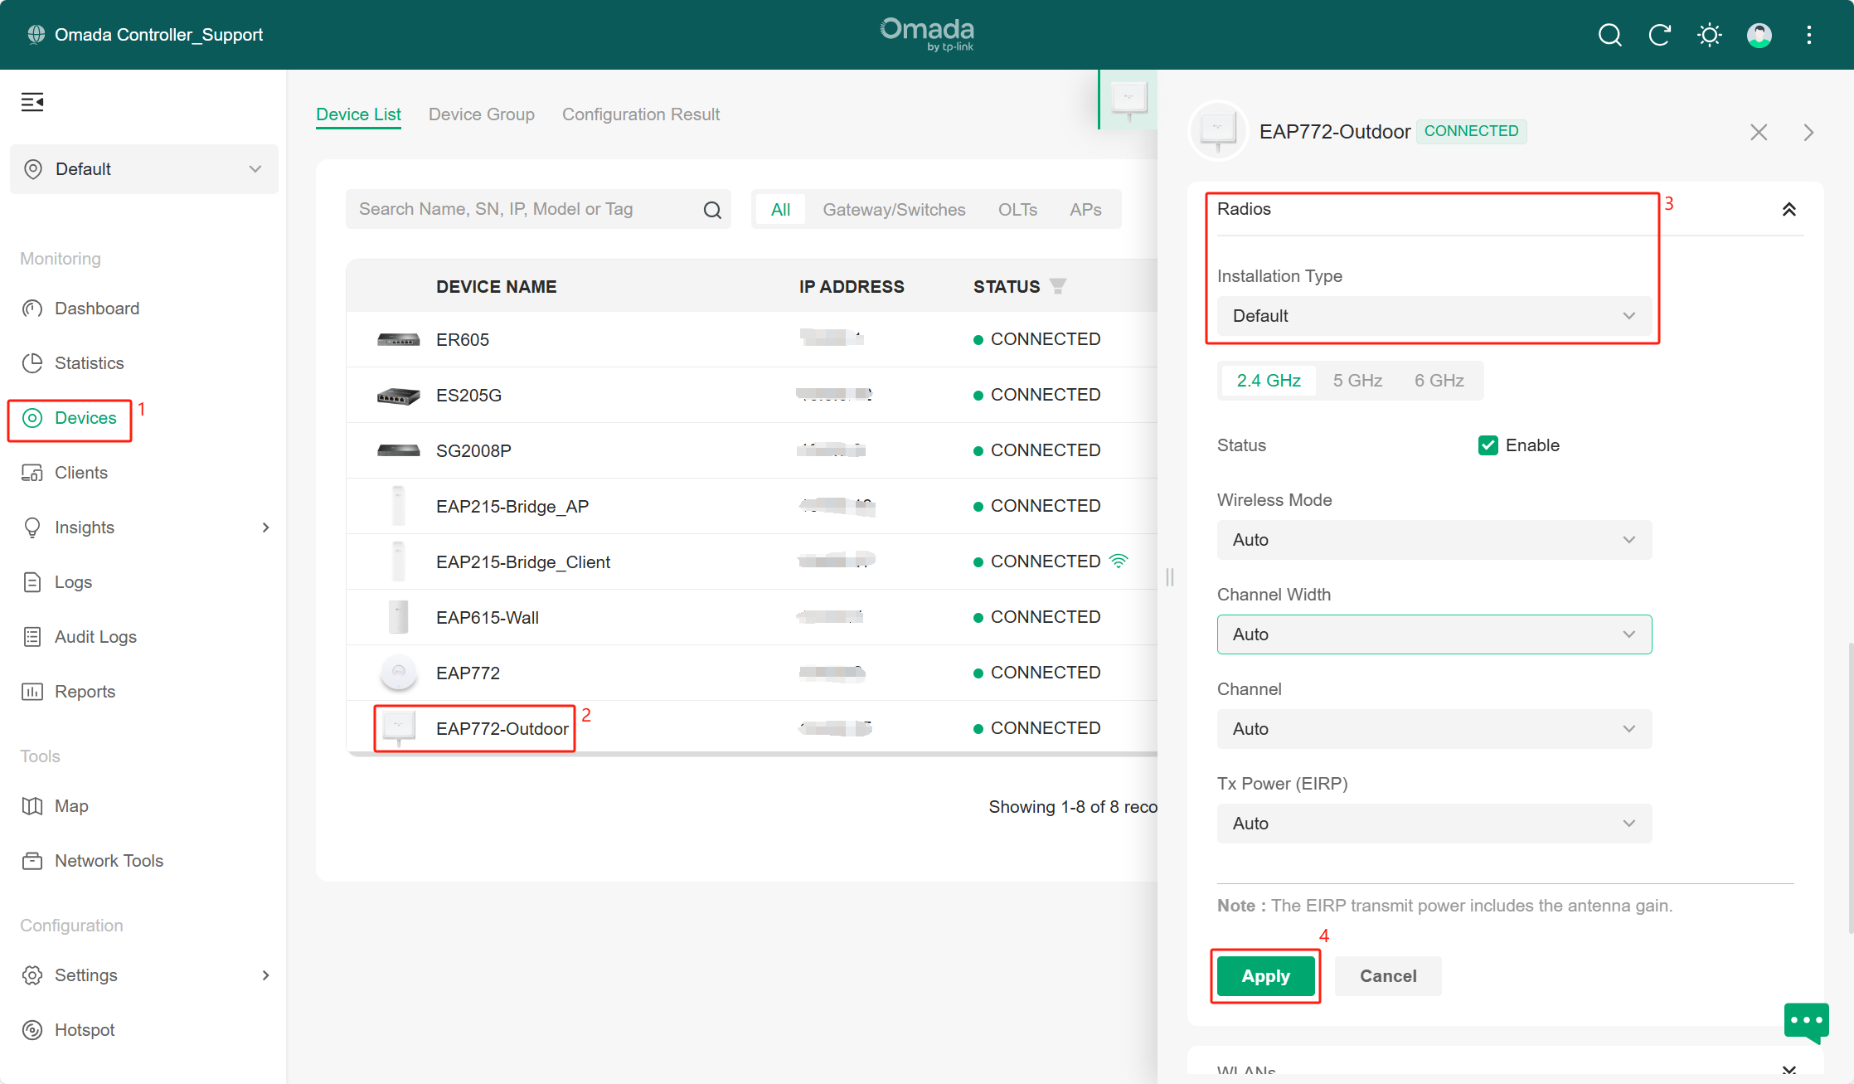Select the EAP772-Outdoor device row
The width and height of the screenshot is (1854, 1084).
pos(751,728)
